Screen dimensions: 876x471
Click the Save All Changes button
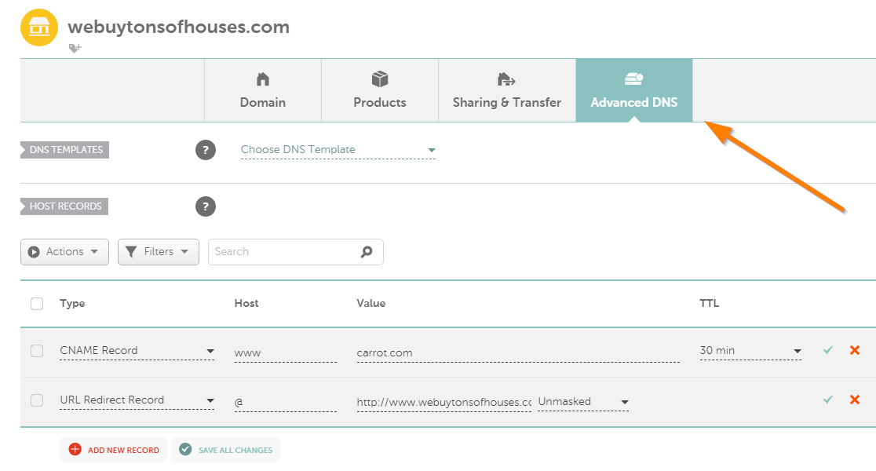tap(226, 450)
